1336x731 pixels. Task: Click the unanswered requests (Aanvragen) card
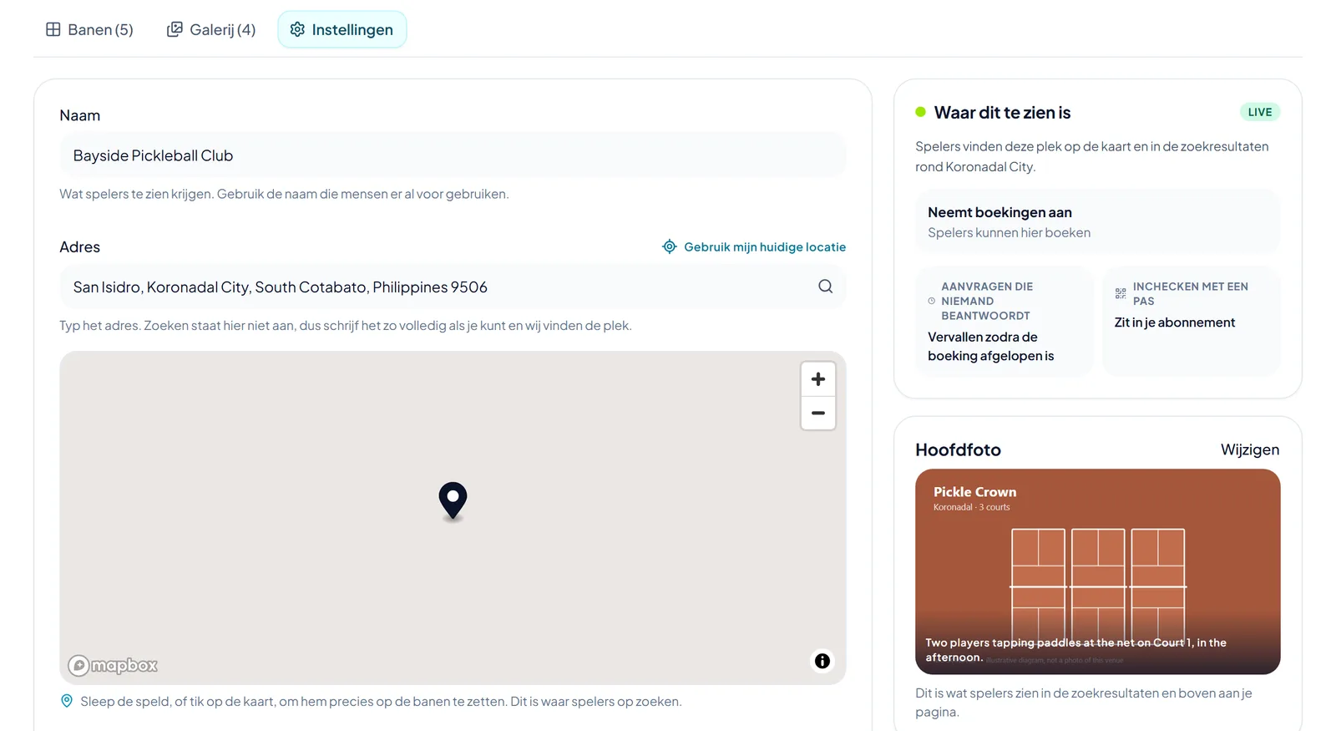coord(1004,321)
